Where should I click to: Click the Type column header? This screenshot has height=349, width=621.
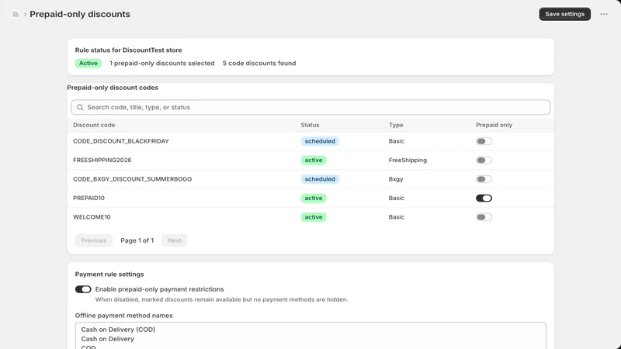point(396,125)
